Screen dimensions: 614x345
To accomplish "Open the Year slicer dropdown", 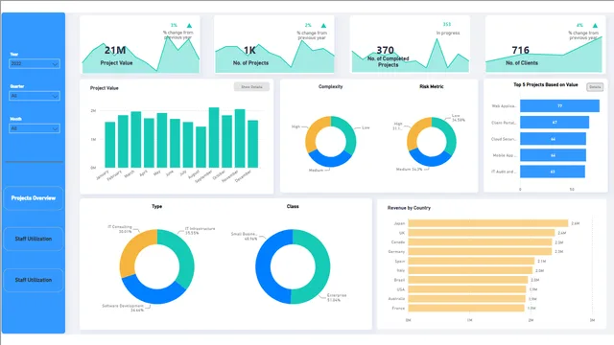I will [35, 64].
